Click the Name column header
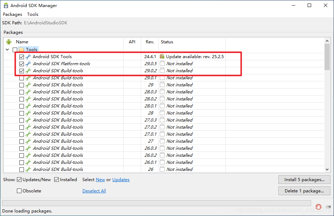This screenshot has height=216, width=334. click(22, 42)
